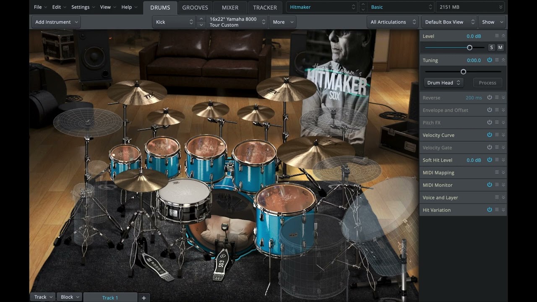Screen dimensions: 537x302
Task: Open the File menu
Action: (40, 7)
